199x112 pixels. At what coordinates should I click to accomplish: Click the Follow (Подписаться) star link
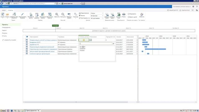pyautogui.click(x=184, y=10)
